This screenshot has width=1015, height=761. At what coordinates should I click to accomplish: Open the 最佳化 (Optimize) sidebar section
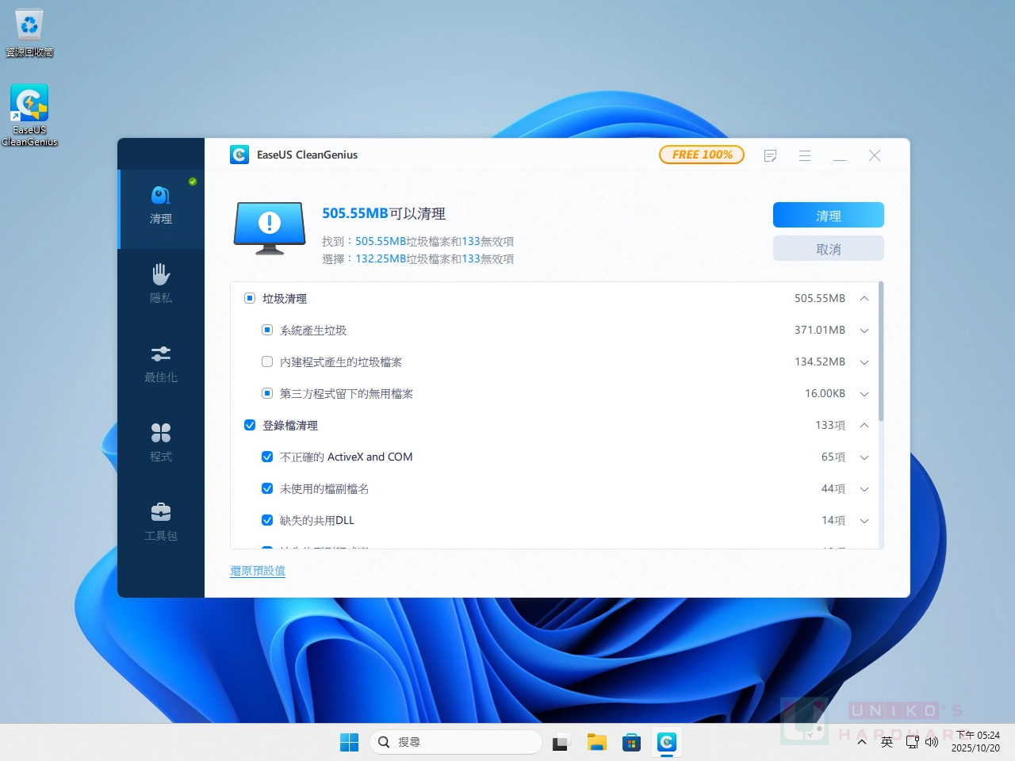[x=161, y=363]
